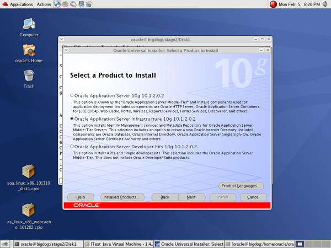Click the Installed Products button

(122, 197)
